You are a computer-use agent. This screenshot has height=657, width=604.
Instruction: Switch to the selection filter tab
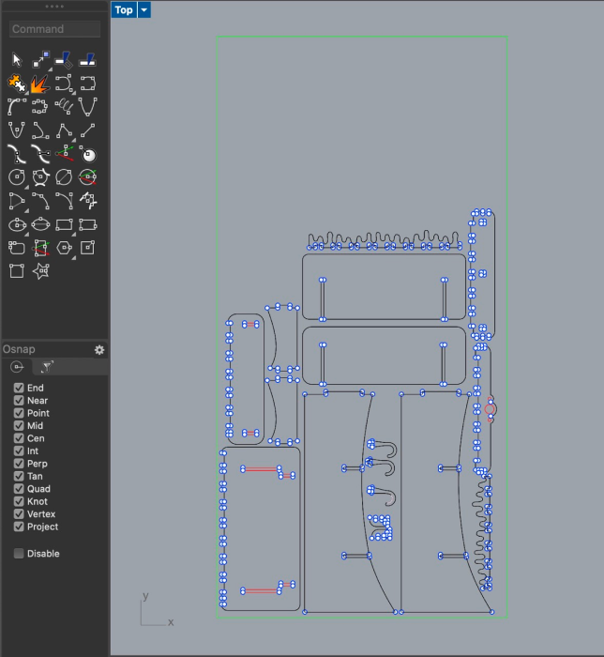pos(47,367)
